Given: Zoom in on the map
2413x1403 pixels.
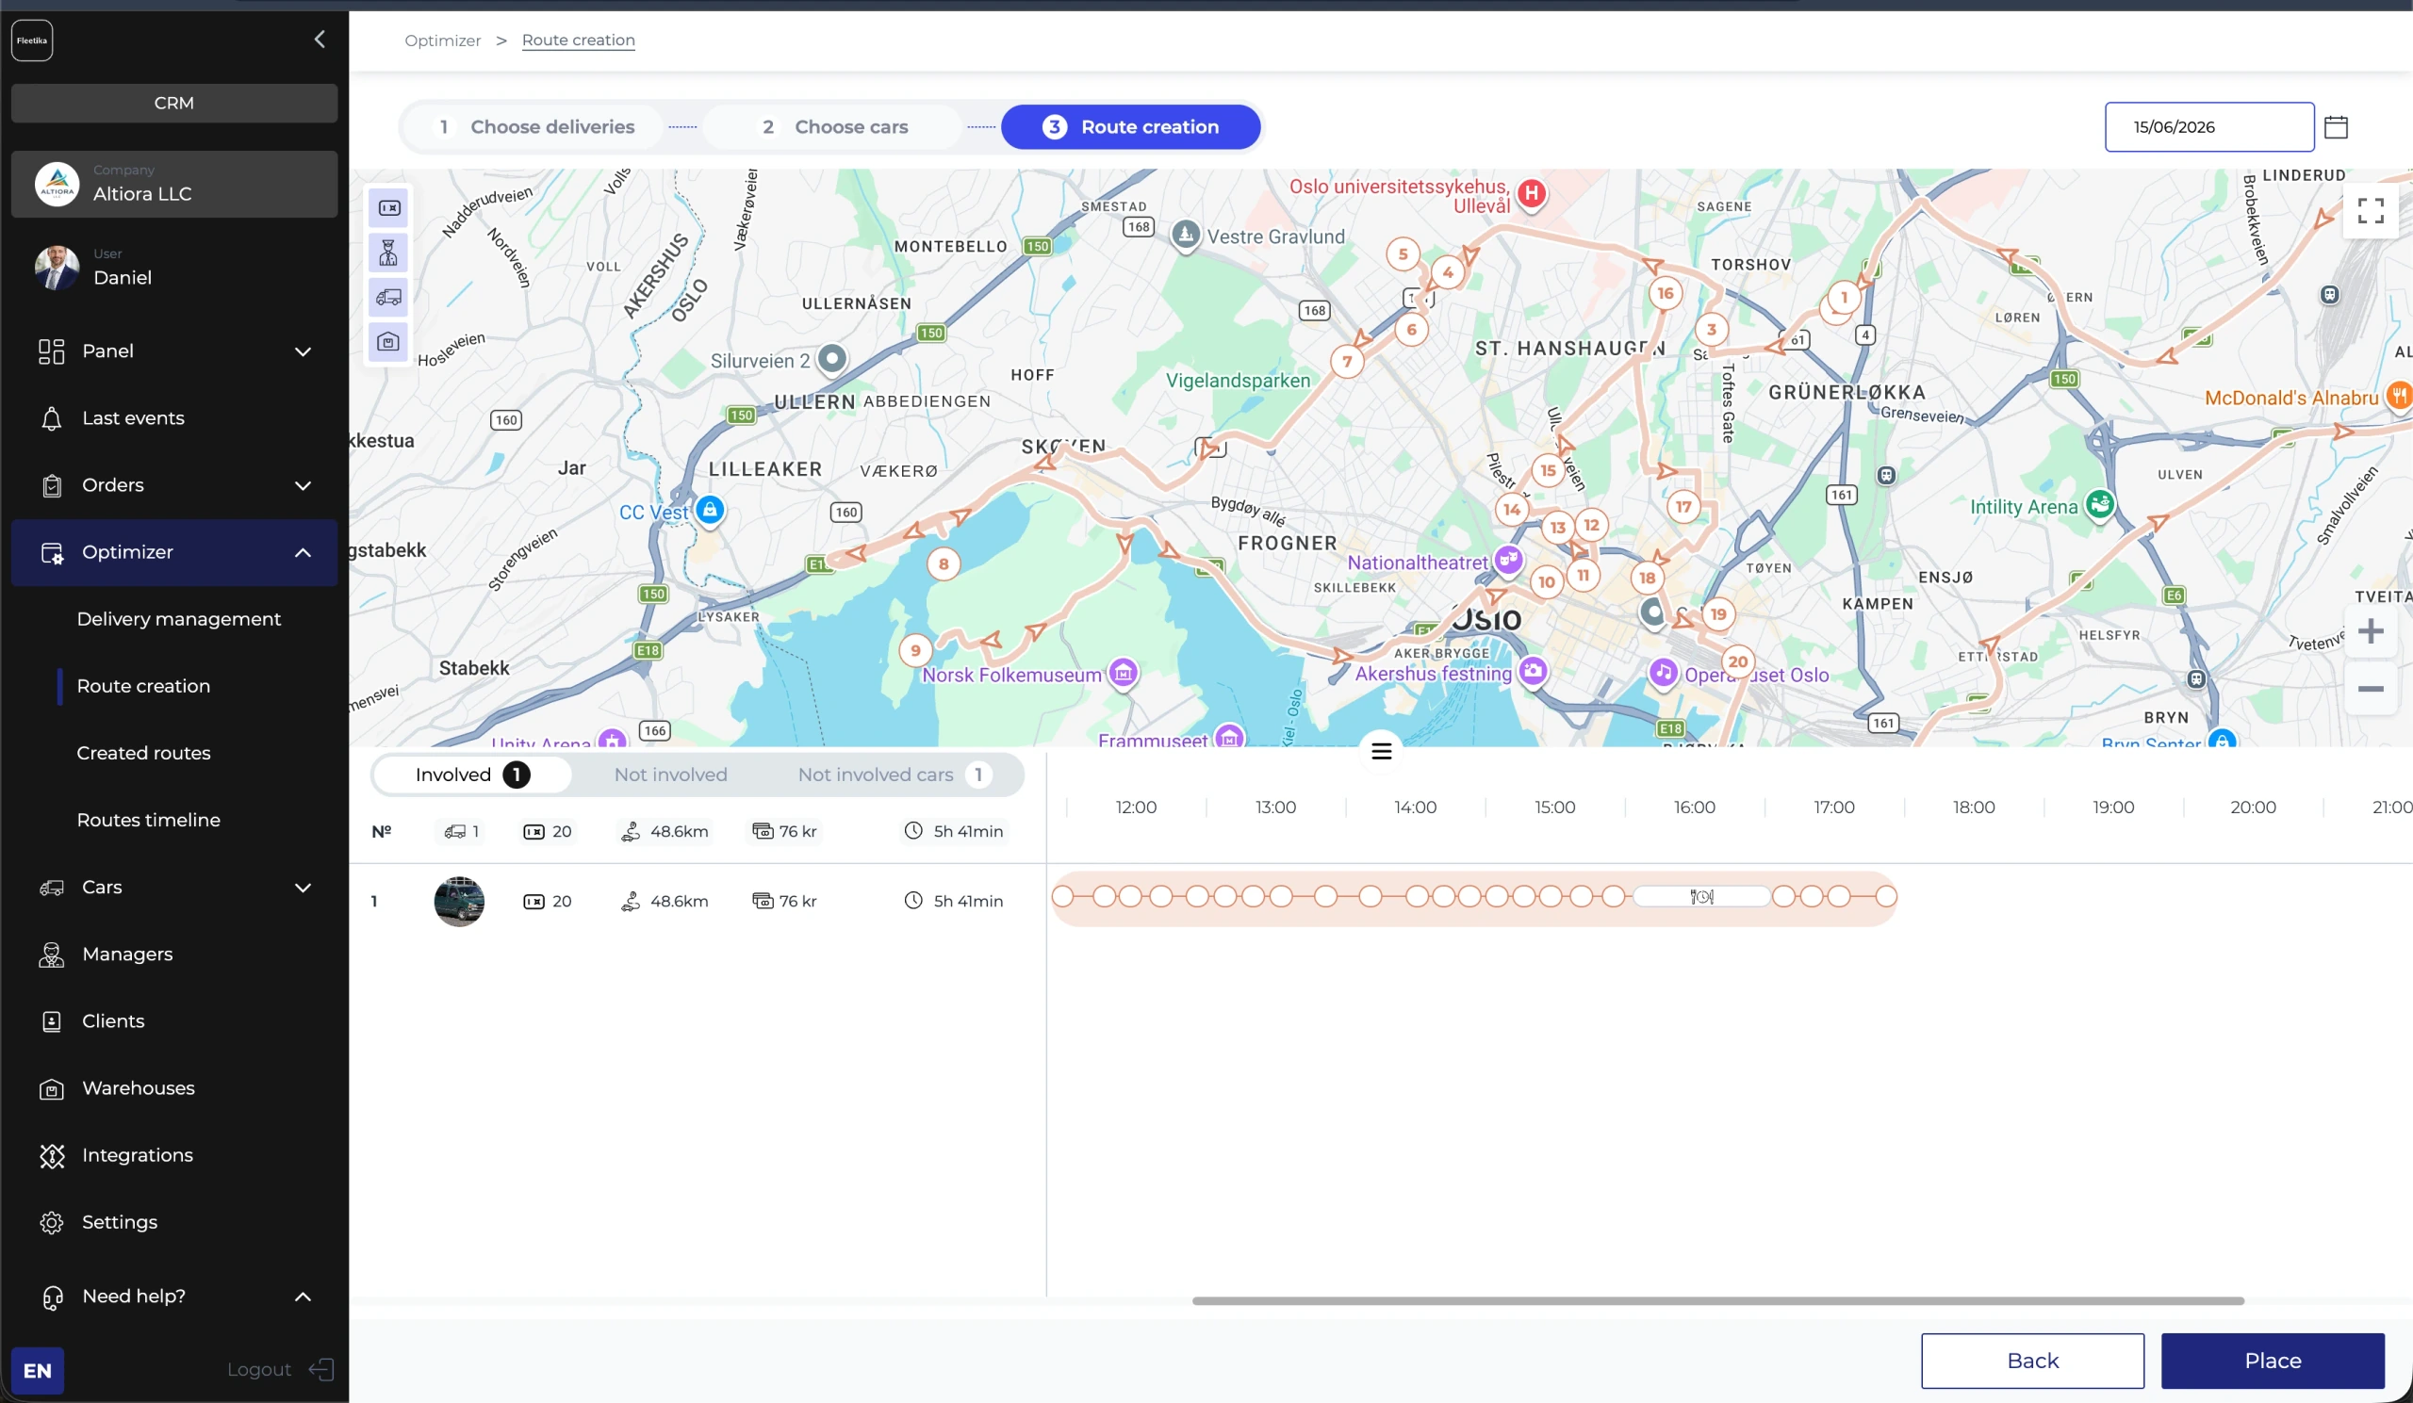Looking at the screenshot, I should click(x=2370, y=631).
